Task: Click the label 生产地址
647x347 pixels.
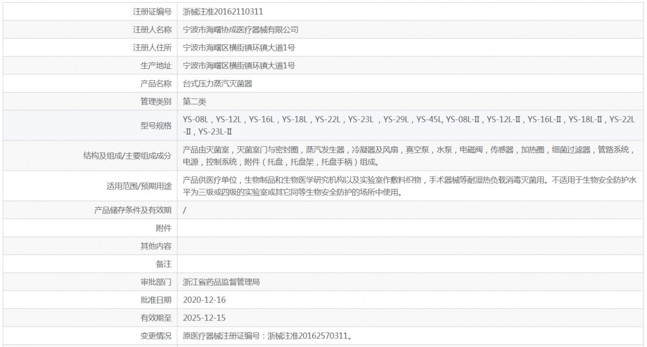Action: coord(156,65)
